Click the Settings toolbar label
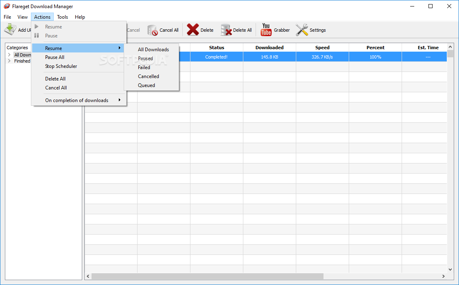Image resolution: width=459 pixels, height=285 pixels. tap(318, 30)
